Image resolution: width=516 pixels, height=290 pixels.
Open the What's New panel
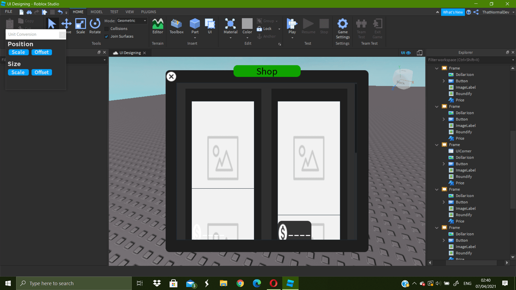(453, 12)
